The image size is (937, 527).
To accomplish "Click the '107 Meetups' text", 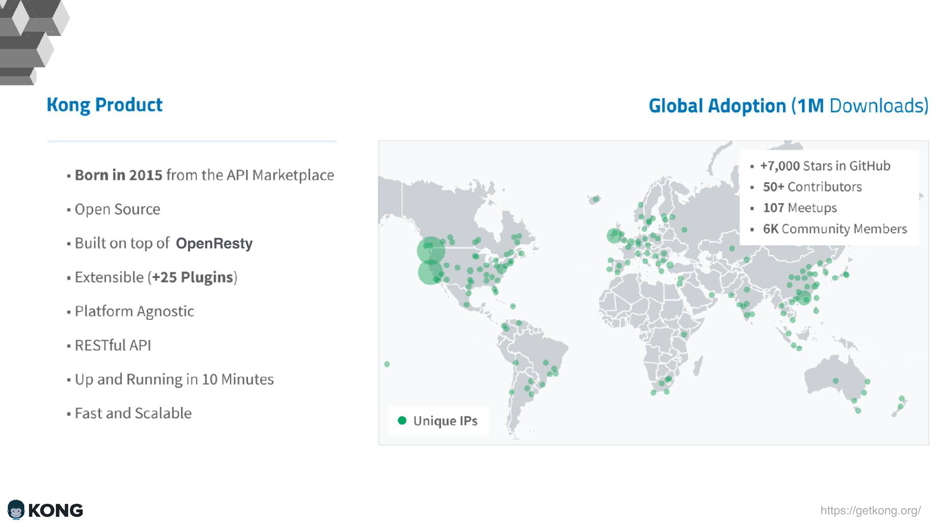I will coord(800,208).
